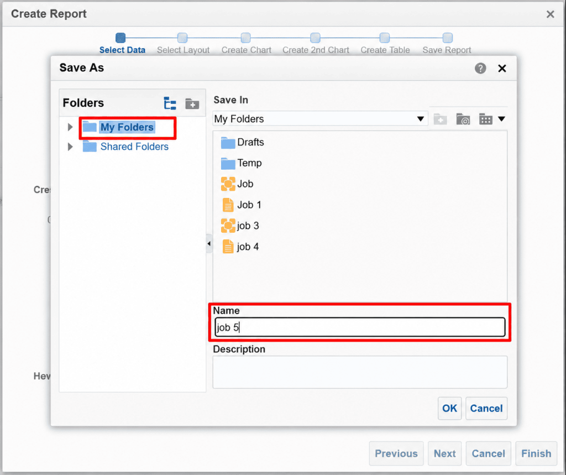Click into the Name input field
The width and height of the screenshot is (566, 475).
pyautogui.click(x=360, y=327)
